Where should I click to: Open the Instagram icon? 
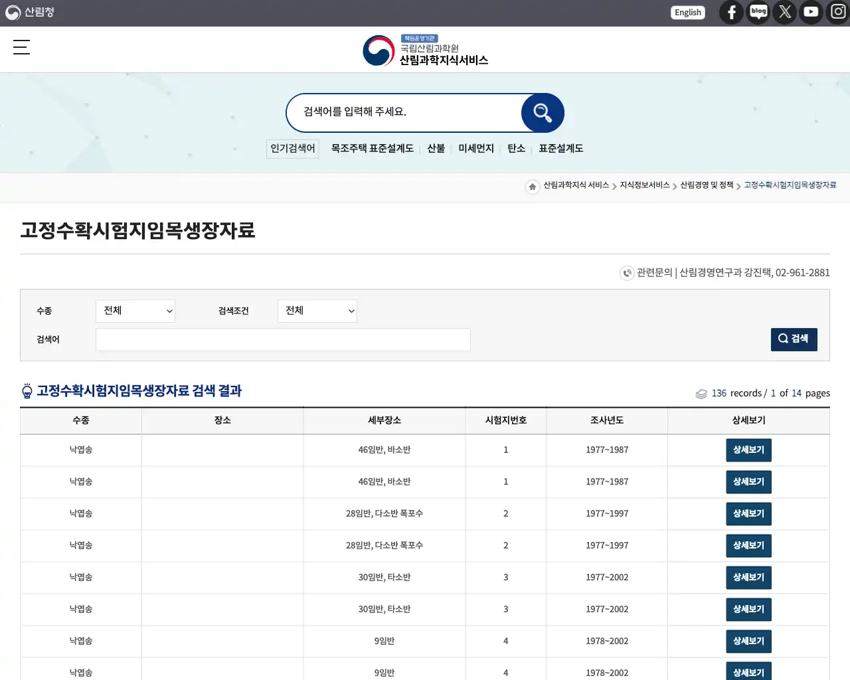tap(837, 12)
